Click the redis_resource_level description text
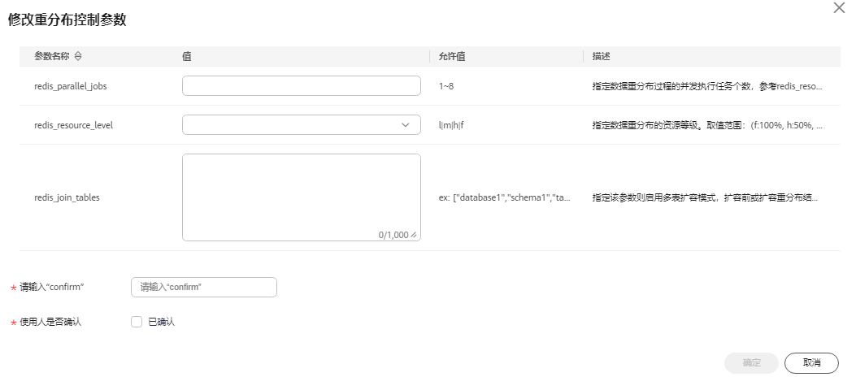 pos(707,125)
